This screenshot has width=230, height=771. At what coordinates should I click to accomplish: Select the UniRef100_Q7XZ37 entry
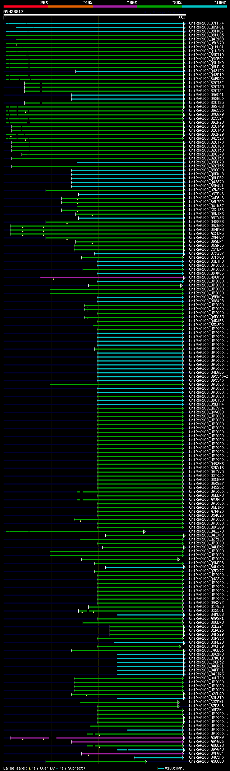pos(206,254)
